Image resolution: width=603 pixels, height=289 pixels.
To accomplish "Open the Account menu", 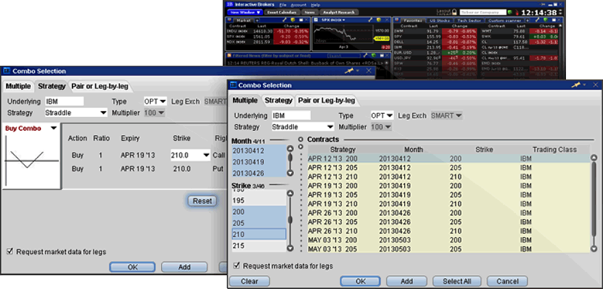I will coord(299,5).
